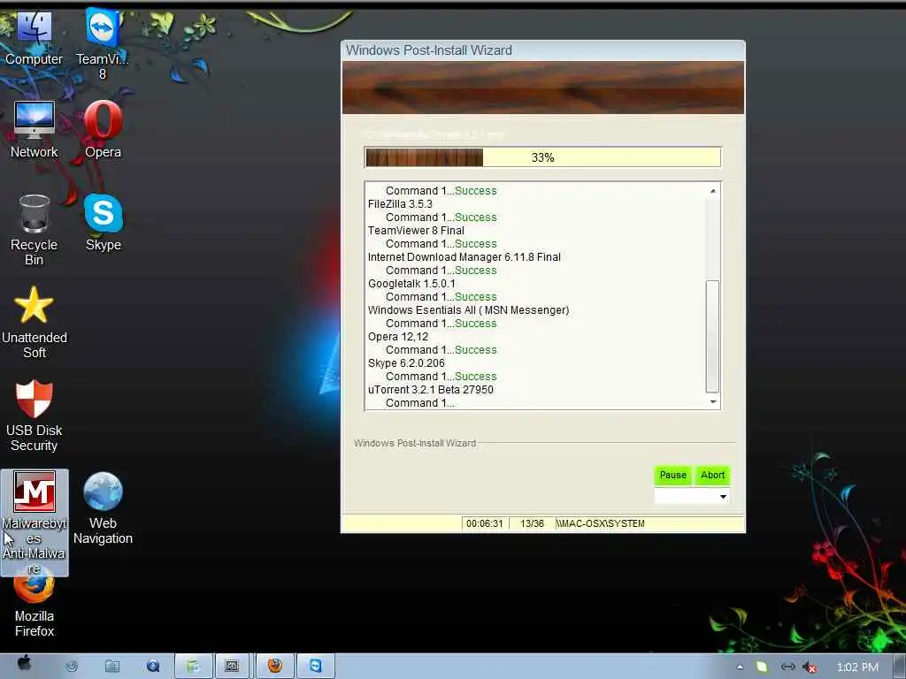Click the Apple logo start button
The height and width of the screenshot is (679, 906).
pos(24,664)
